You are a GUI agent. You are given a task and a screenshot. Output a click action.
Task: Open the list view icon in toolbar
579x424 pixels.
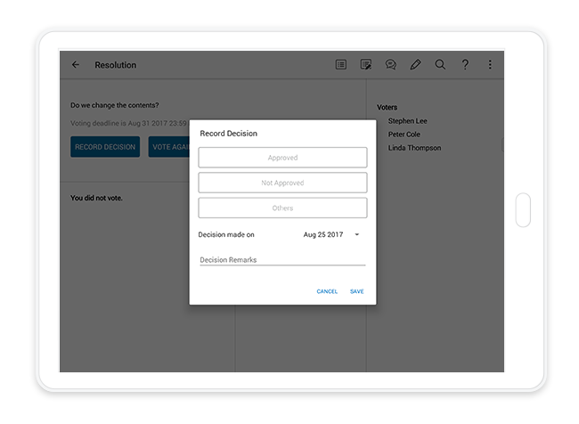pyautogui.click(x=341, y=65)
